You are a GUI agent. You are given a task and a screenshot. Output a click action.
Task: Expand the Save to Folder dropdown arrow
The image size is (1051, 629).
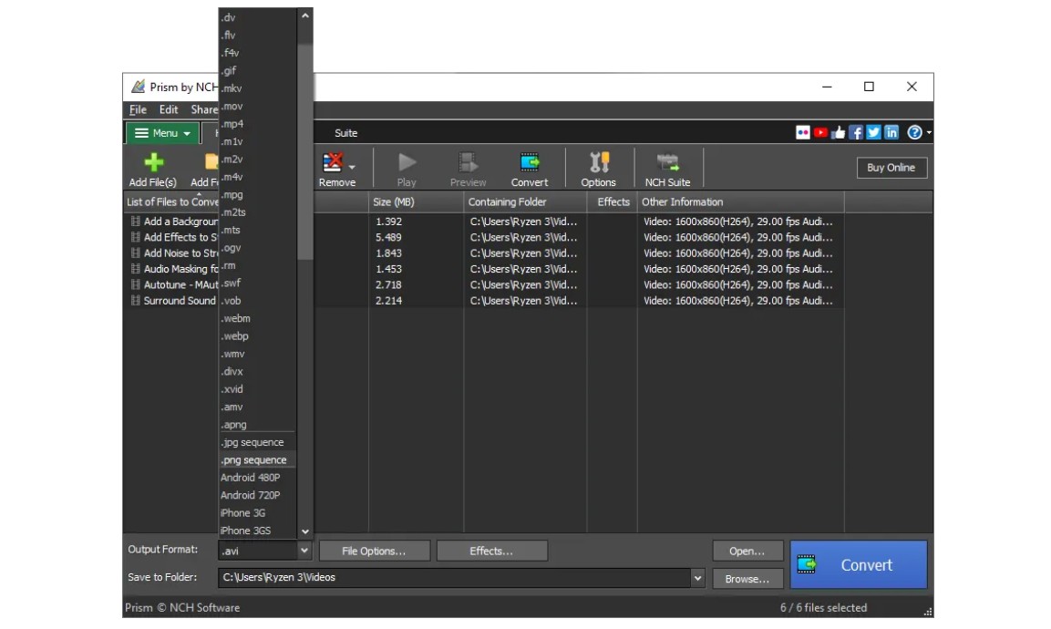697,577
